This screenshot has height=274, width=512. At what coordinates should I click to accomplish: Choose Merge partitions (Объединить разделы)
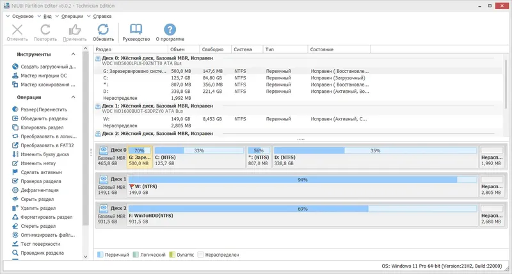[x=40, y=118]
